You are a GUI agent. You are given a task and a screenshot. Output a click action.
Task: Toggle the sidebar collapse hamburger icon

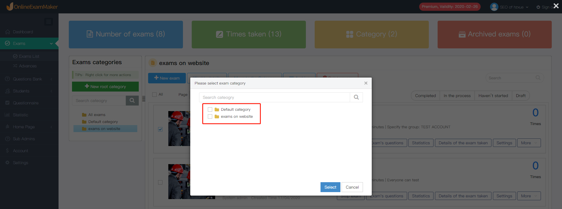tap(49, 22)
